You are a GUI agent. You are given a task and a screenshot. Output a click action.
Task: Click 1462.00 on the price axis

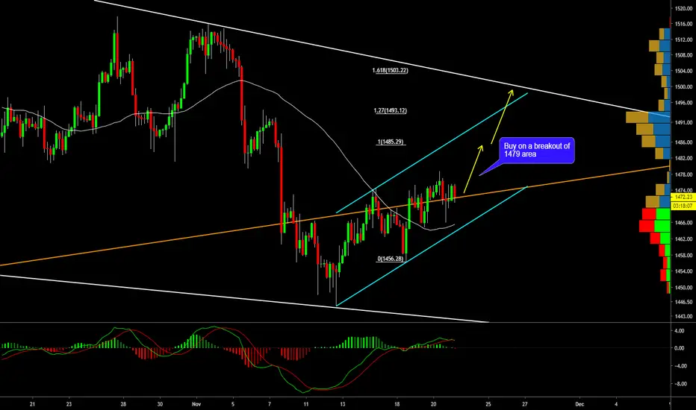pyautogui.click(x=683, y=239)
